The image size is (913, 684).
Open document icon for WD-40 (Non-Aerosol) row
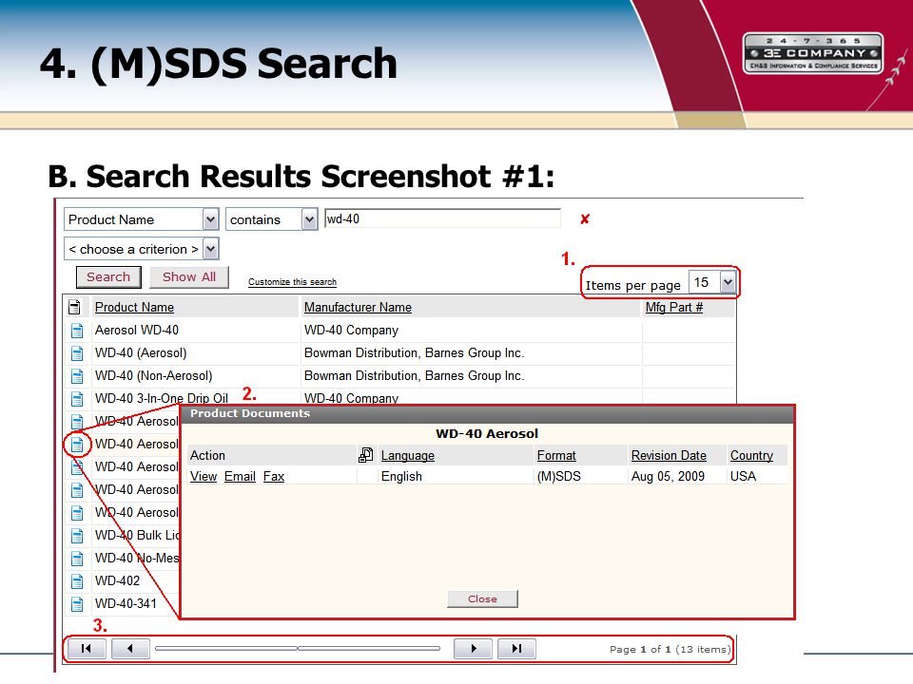77,376
